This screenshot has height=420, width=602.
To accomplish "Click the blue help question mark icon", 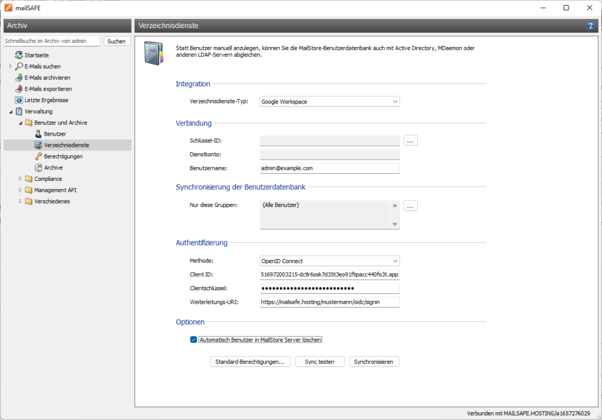I will [x=590, y=26].
